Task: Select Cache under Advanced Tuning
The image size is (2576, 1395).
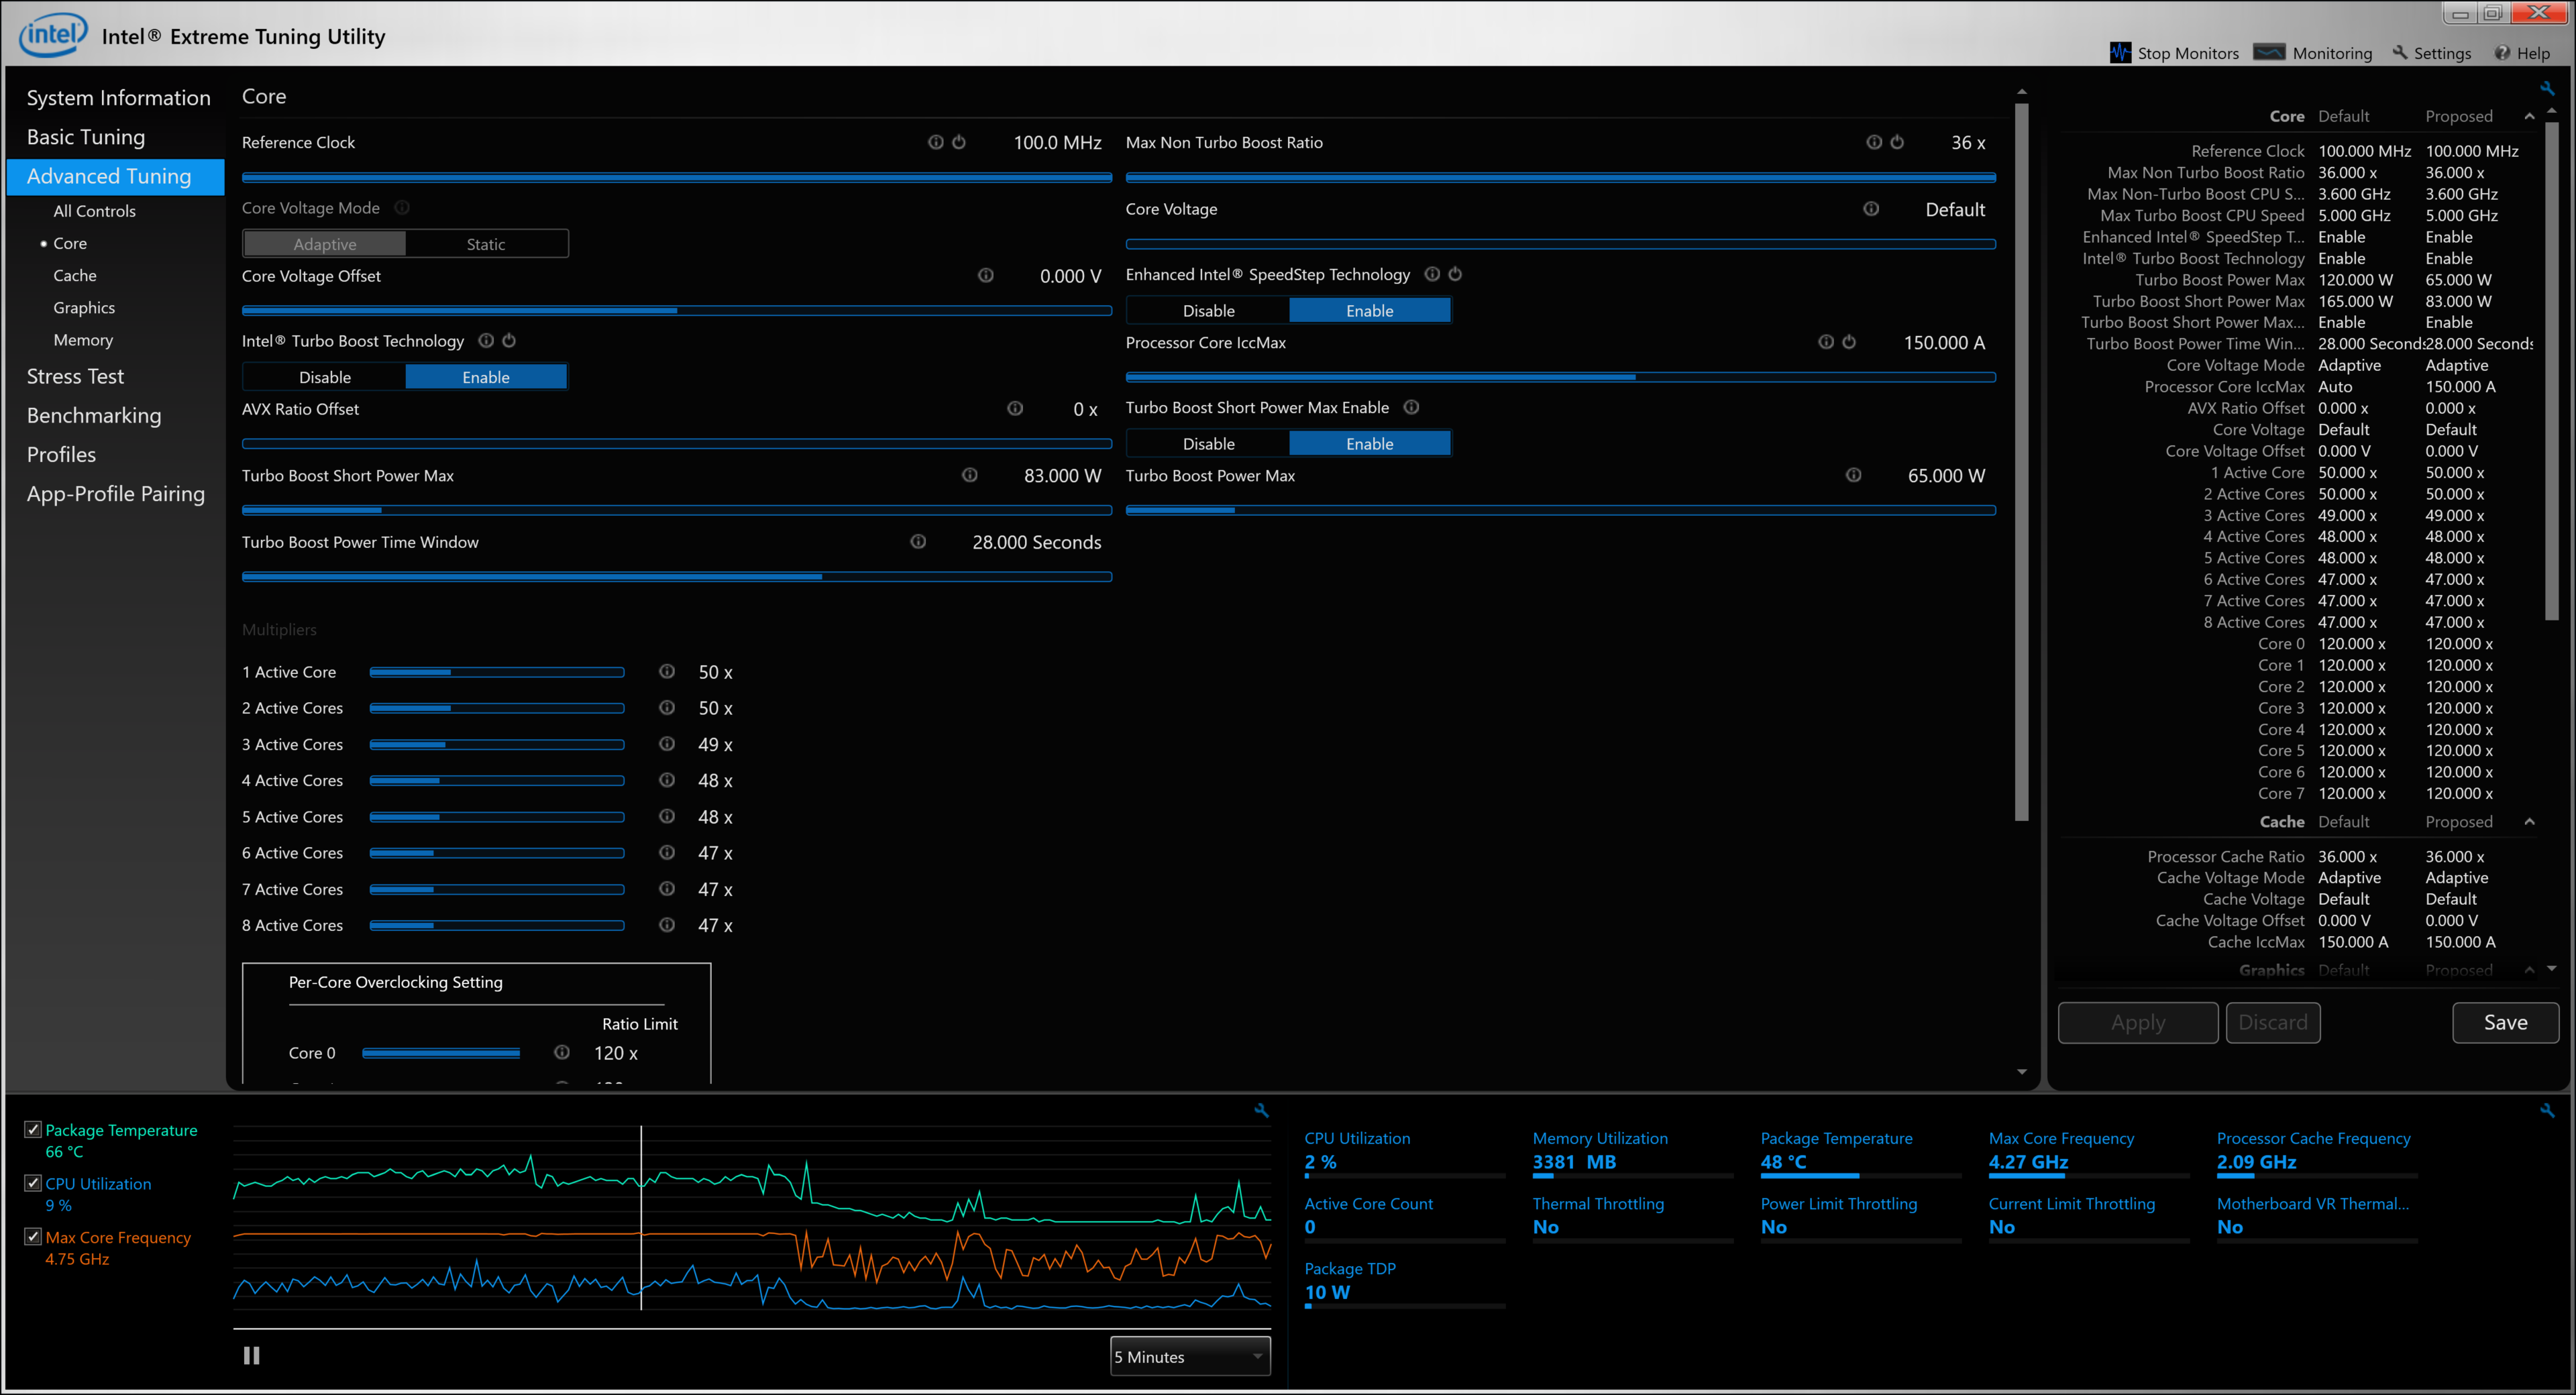Action: pos(75,275)
